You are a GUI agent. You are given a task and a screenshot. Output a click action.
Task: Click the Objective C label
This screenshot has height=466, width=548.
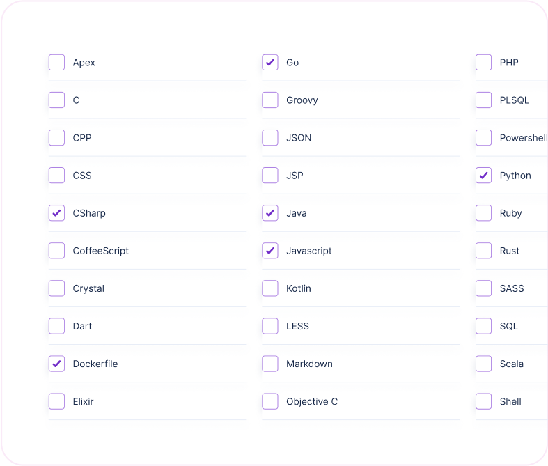pyautogui.click(x=312, y=401)
